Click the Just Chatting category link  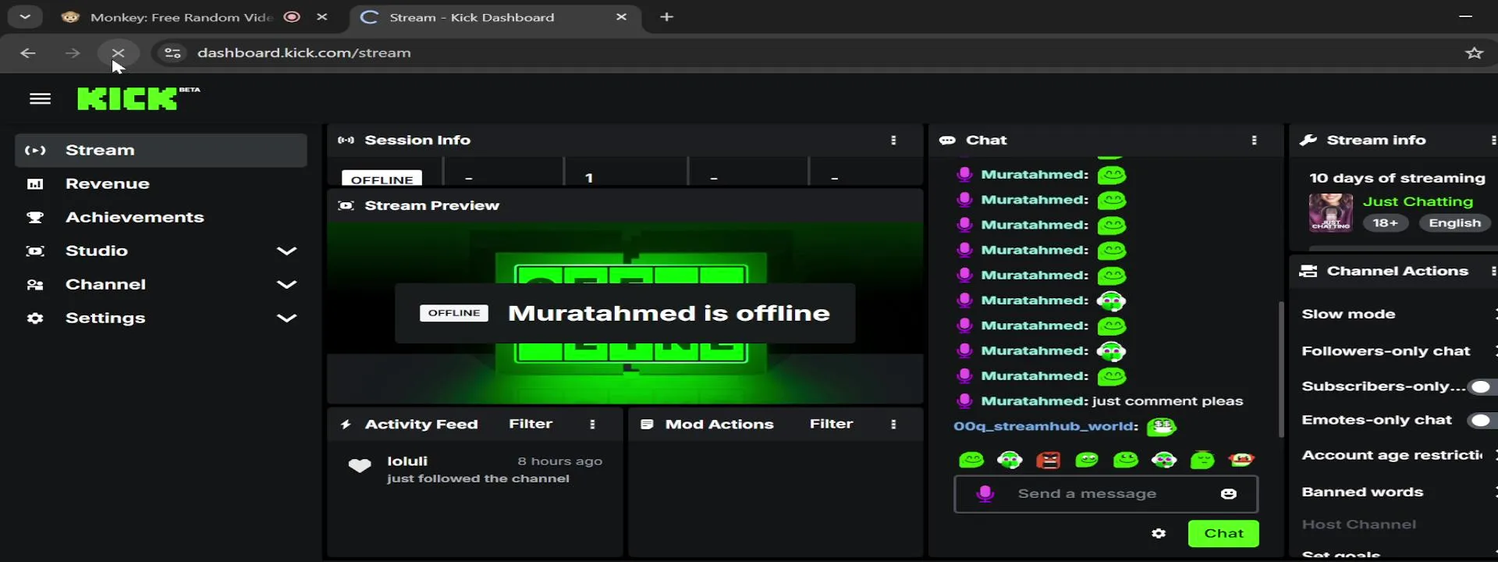(x=1418, y=202)
